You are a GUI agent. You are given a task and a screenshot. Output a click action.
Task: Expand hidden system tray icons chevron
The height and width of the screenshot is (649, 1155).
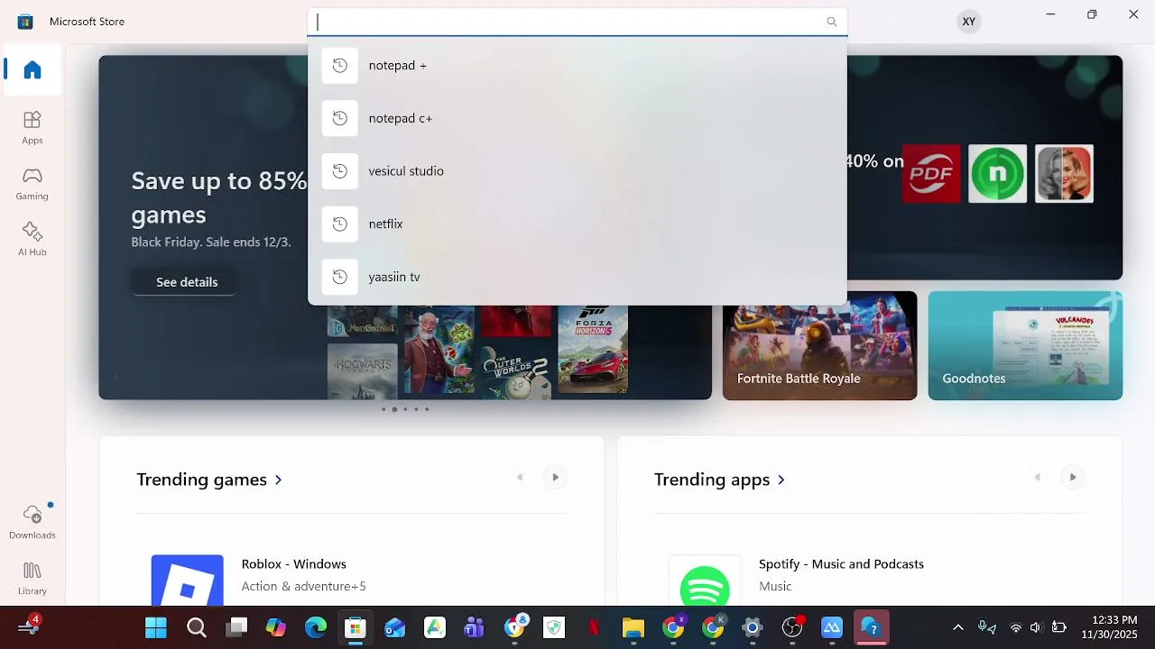[x=958, y=627]
